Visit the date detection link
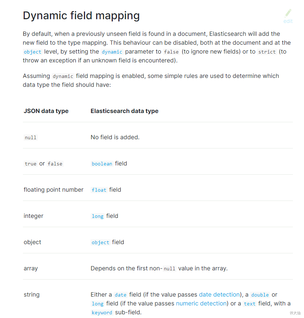Viewport: 304px width, 318px height. coord(219,294)
